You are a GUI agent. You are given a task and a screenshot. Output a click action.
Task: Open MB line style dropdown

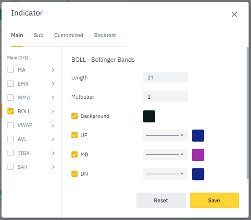165,154
